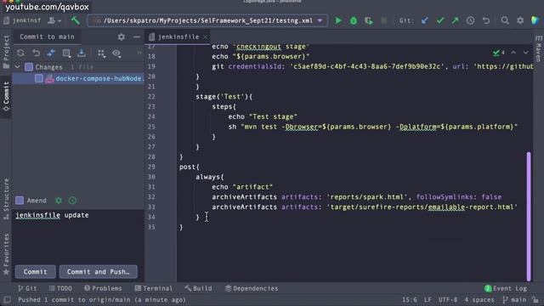544x306 pixels.
Task: Click the jenkinsf breadcrumb in navigation bar
Action: (x=23, y=20)
